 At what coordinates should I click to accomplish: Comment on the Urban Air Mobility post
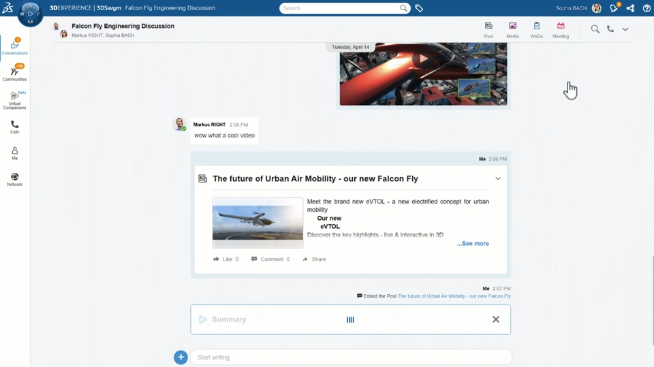[270, 259]
